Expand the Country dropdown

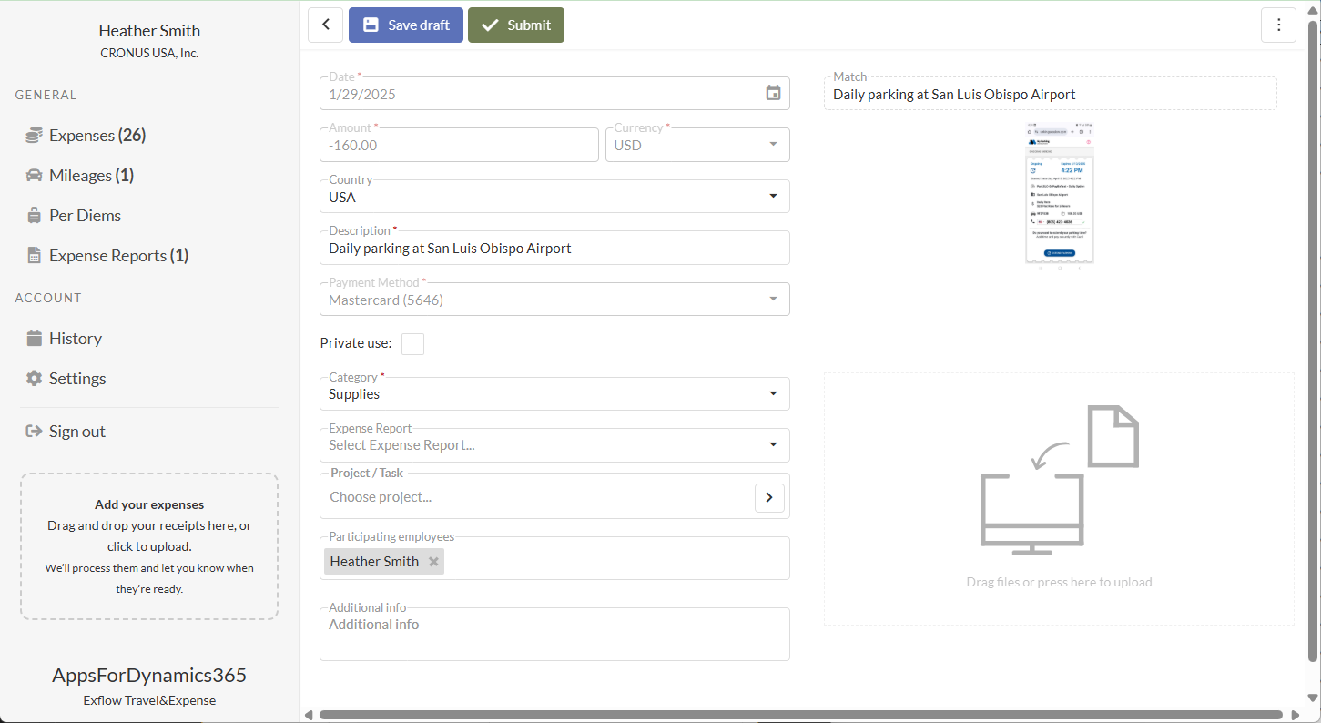[x=773, y=197]
